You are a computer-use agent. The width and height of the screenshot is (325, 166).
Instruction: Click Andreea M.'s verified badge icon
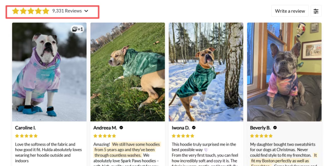121,128
